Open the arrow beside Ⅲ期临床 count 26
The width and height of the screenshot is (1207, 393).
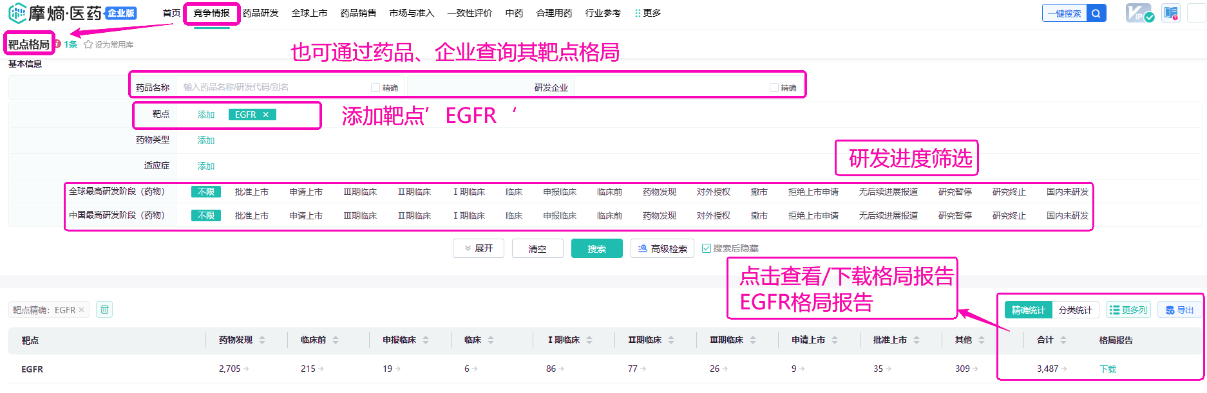coord(725,369)
